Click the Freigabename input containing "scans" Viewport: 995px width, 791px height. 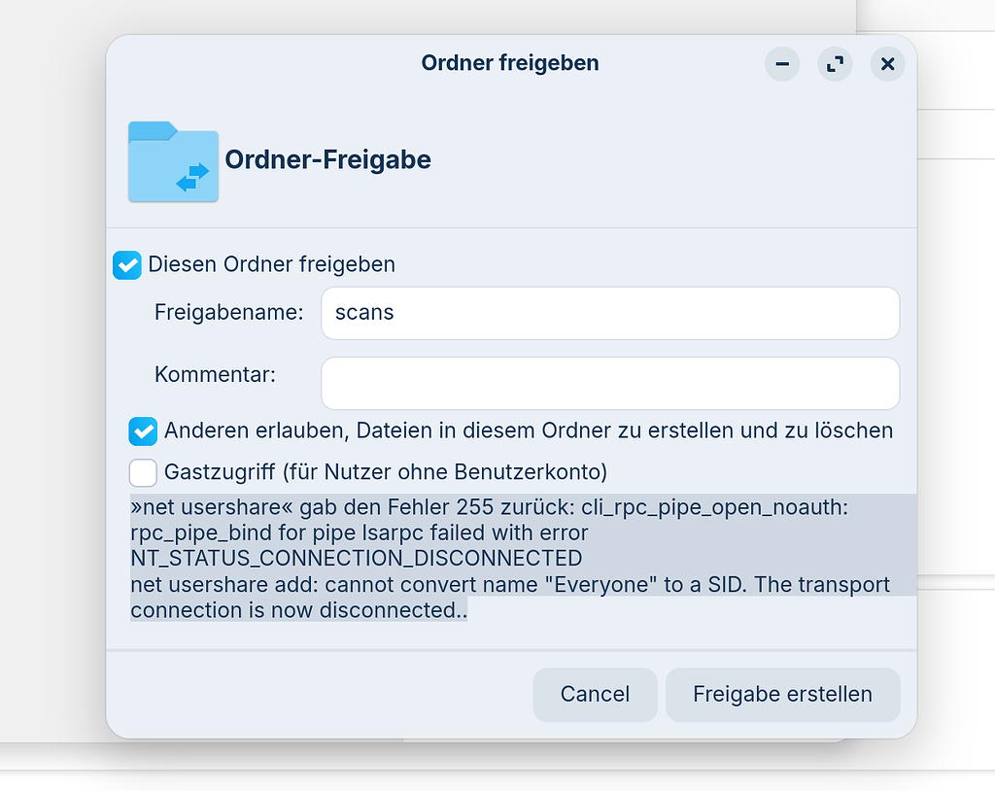[610, 313]
